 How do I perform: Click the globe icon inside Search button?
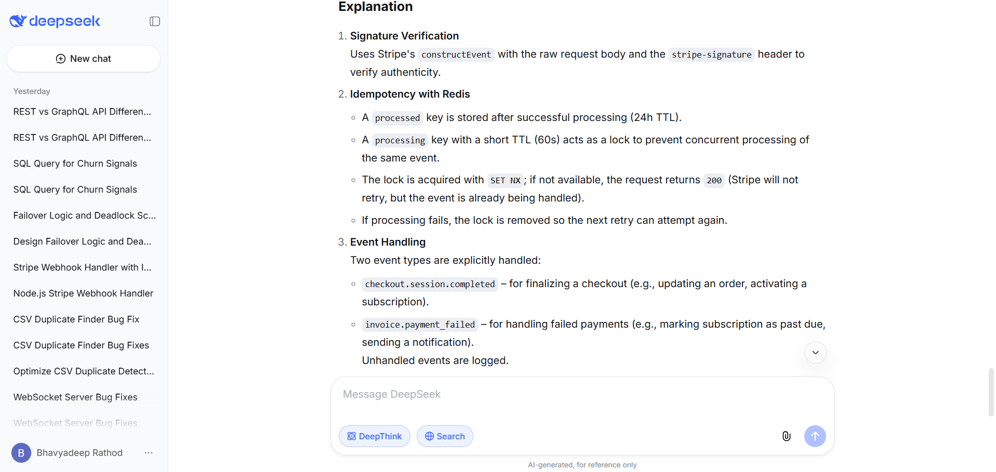pyautogui.click(x=429, y=436)
